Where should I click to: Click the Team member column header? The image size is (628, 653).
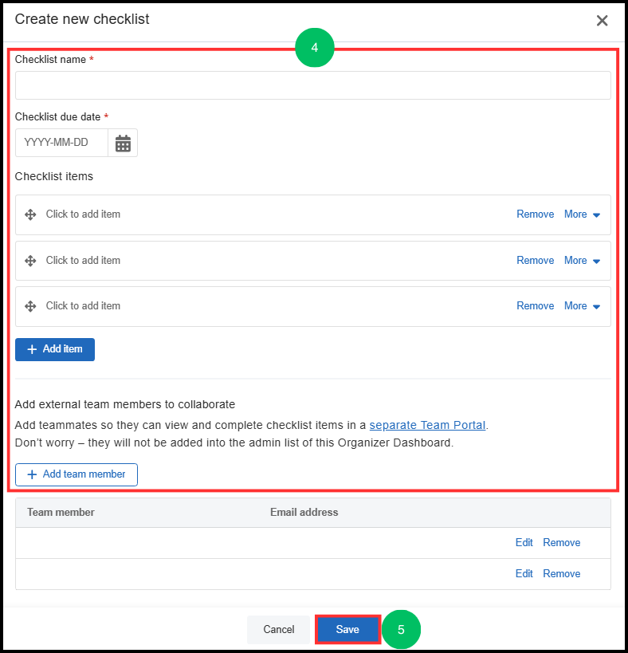(61, 512)
